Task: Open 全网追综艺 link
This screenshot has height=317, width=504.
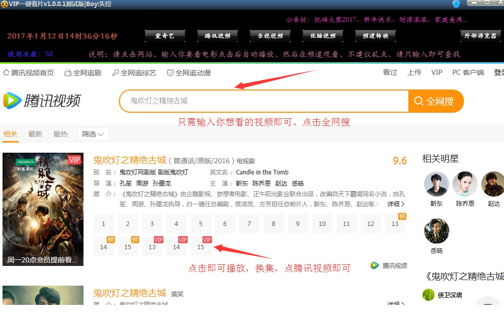Action: 134,73
